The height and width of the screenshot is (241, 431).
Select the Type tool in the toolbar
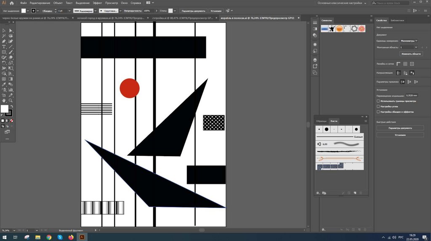pyautogui.click(x=4, y=47)
